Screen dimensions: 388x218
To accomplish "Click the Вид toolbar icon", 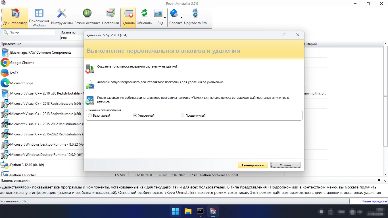I will [x=158, y=18].
